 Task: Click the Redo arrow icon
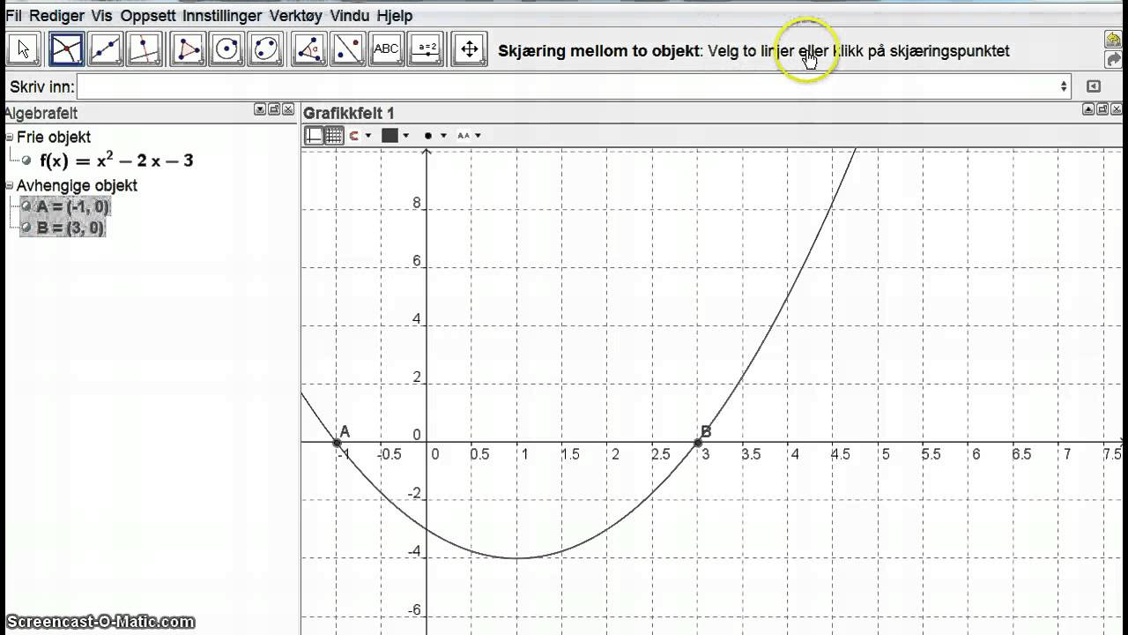click(x=1113, y=60)
